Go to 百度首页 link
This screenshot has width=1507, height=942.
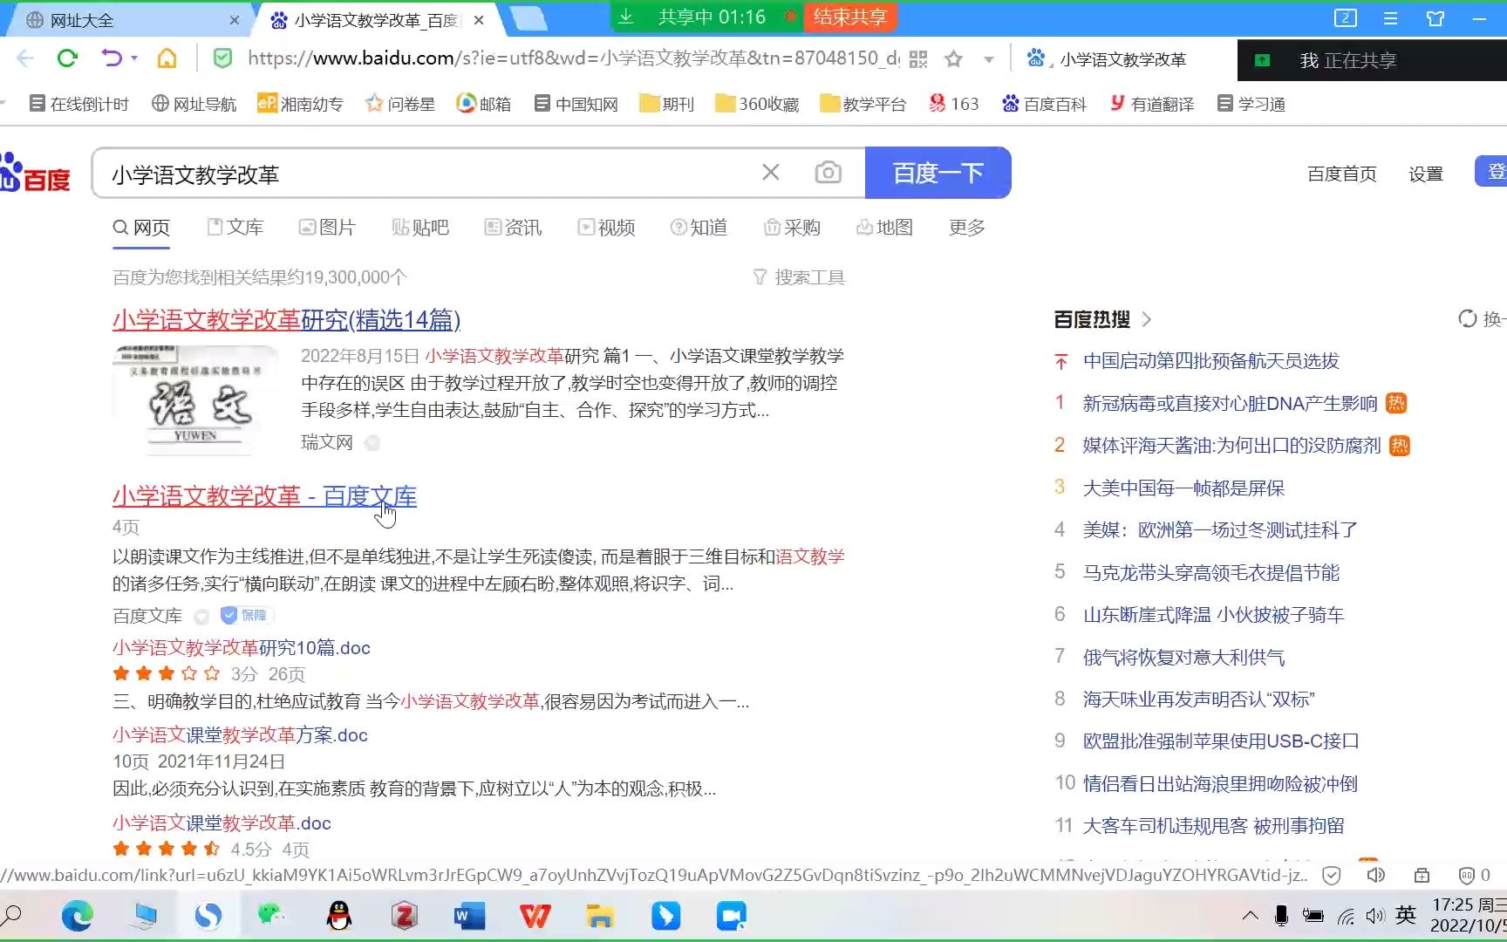coord(1341,174)
